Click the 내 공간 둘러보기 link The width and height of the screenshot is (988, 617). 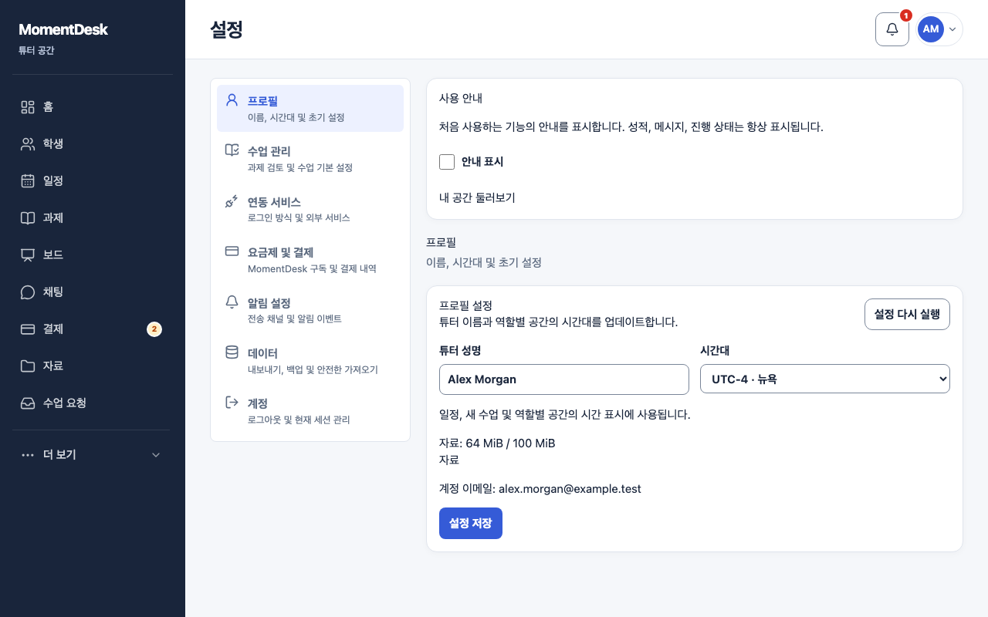click(x=477, y=197)
